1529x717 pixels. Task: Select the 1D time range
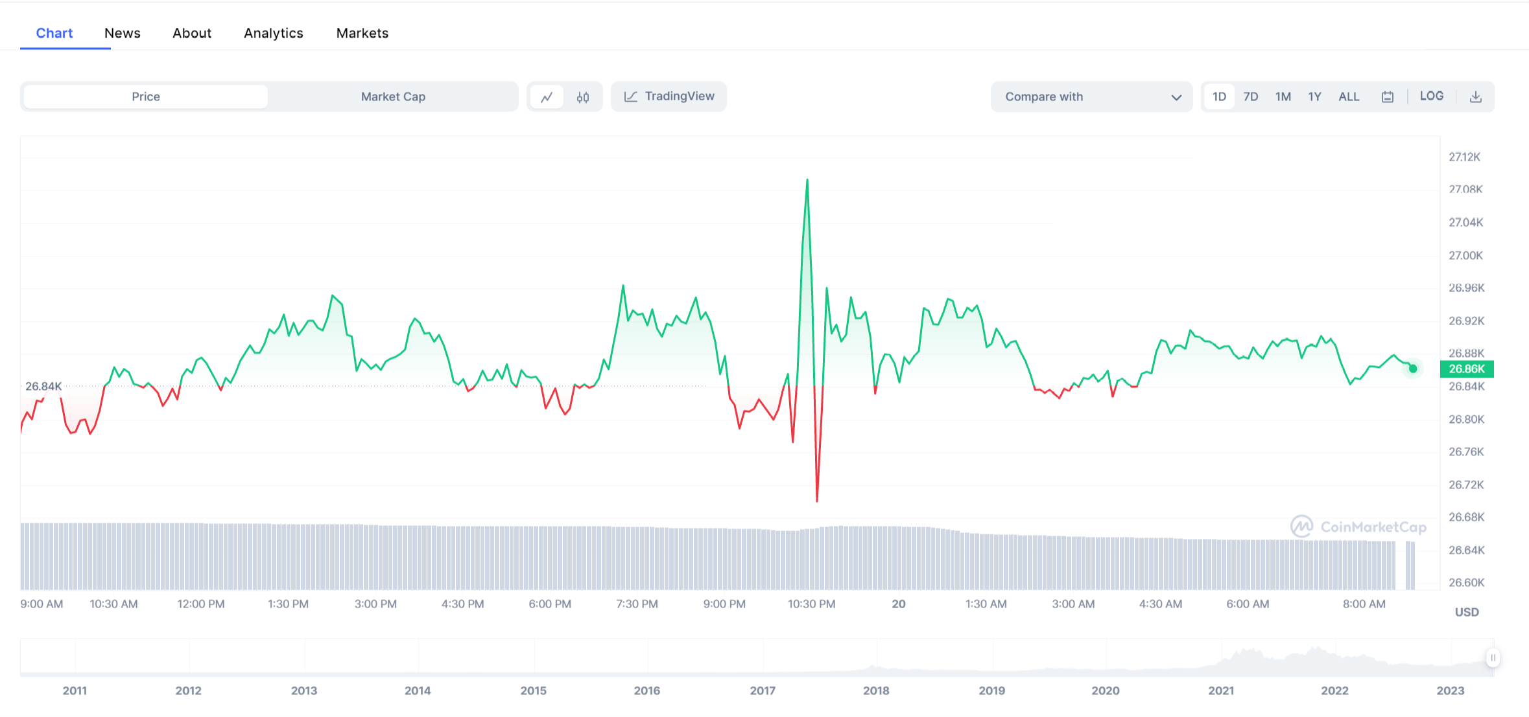[1219, 97]
